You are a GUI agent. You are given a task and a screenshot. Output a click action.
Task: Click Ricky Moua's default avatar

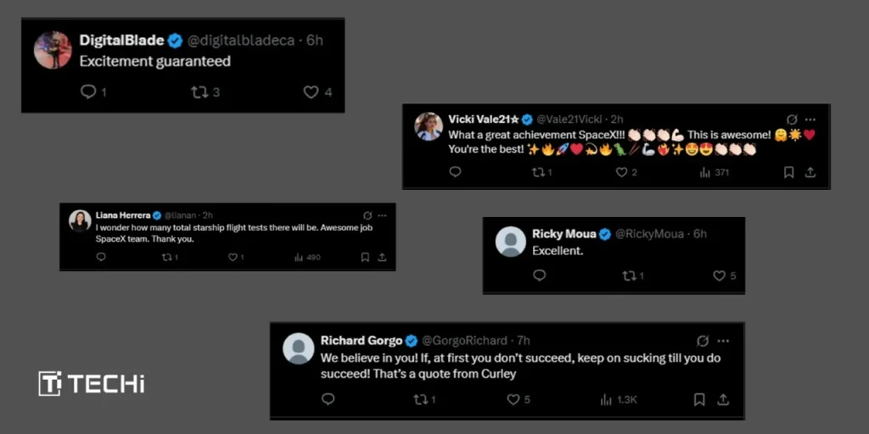point(511,242)
